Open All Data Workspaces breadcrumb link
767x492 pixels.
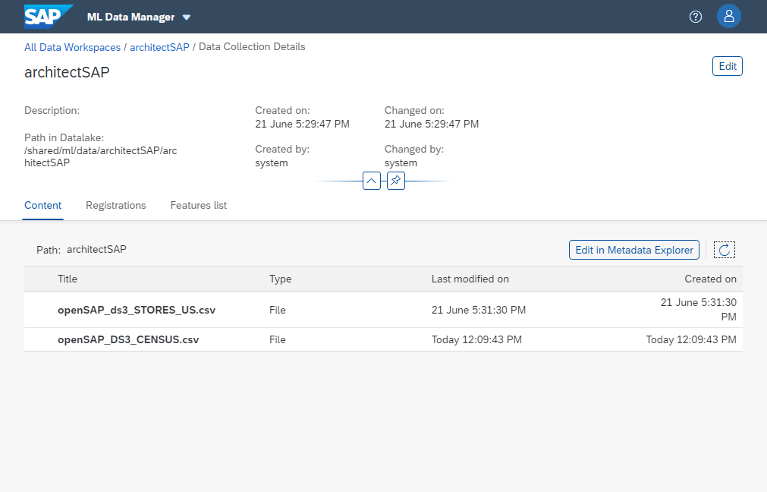point(72,47)
